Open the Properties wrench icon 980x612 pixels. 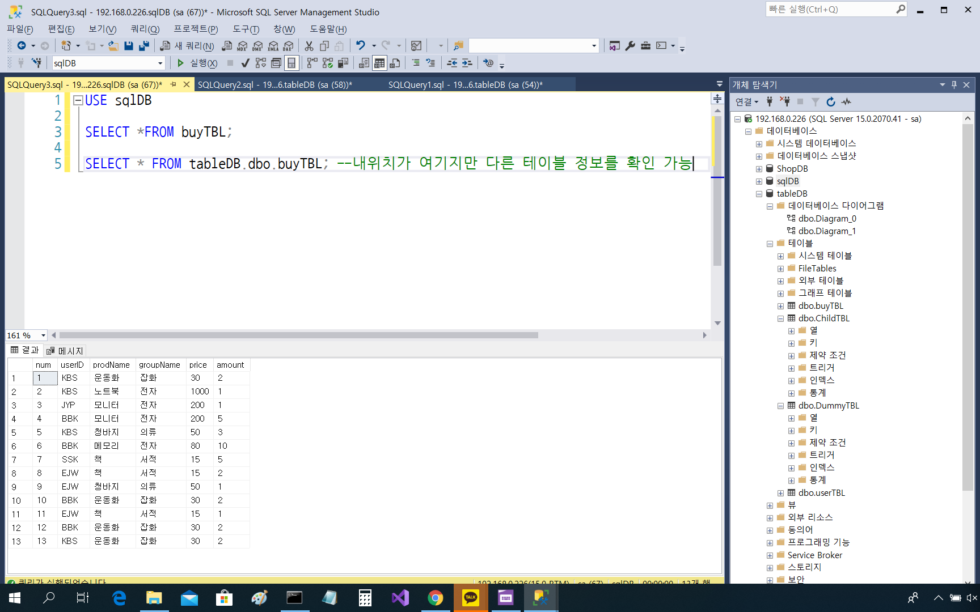click(630, 46)
